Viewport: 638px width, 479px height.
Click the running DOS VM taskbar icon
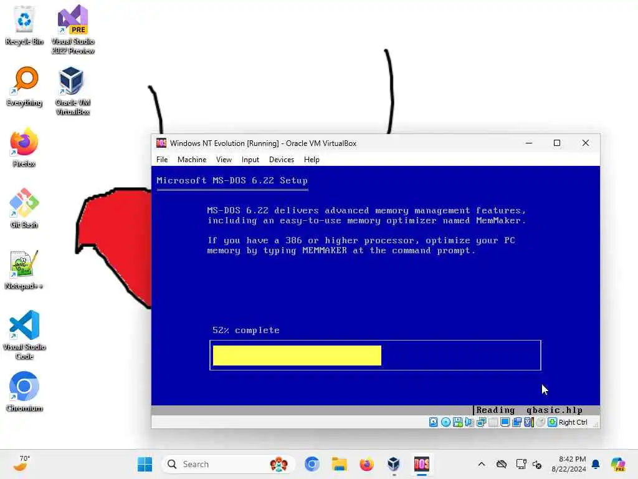point(422,464)
